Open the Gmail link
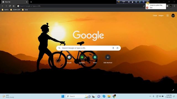This screenshot has height=99, width=177. pos(155,15)
